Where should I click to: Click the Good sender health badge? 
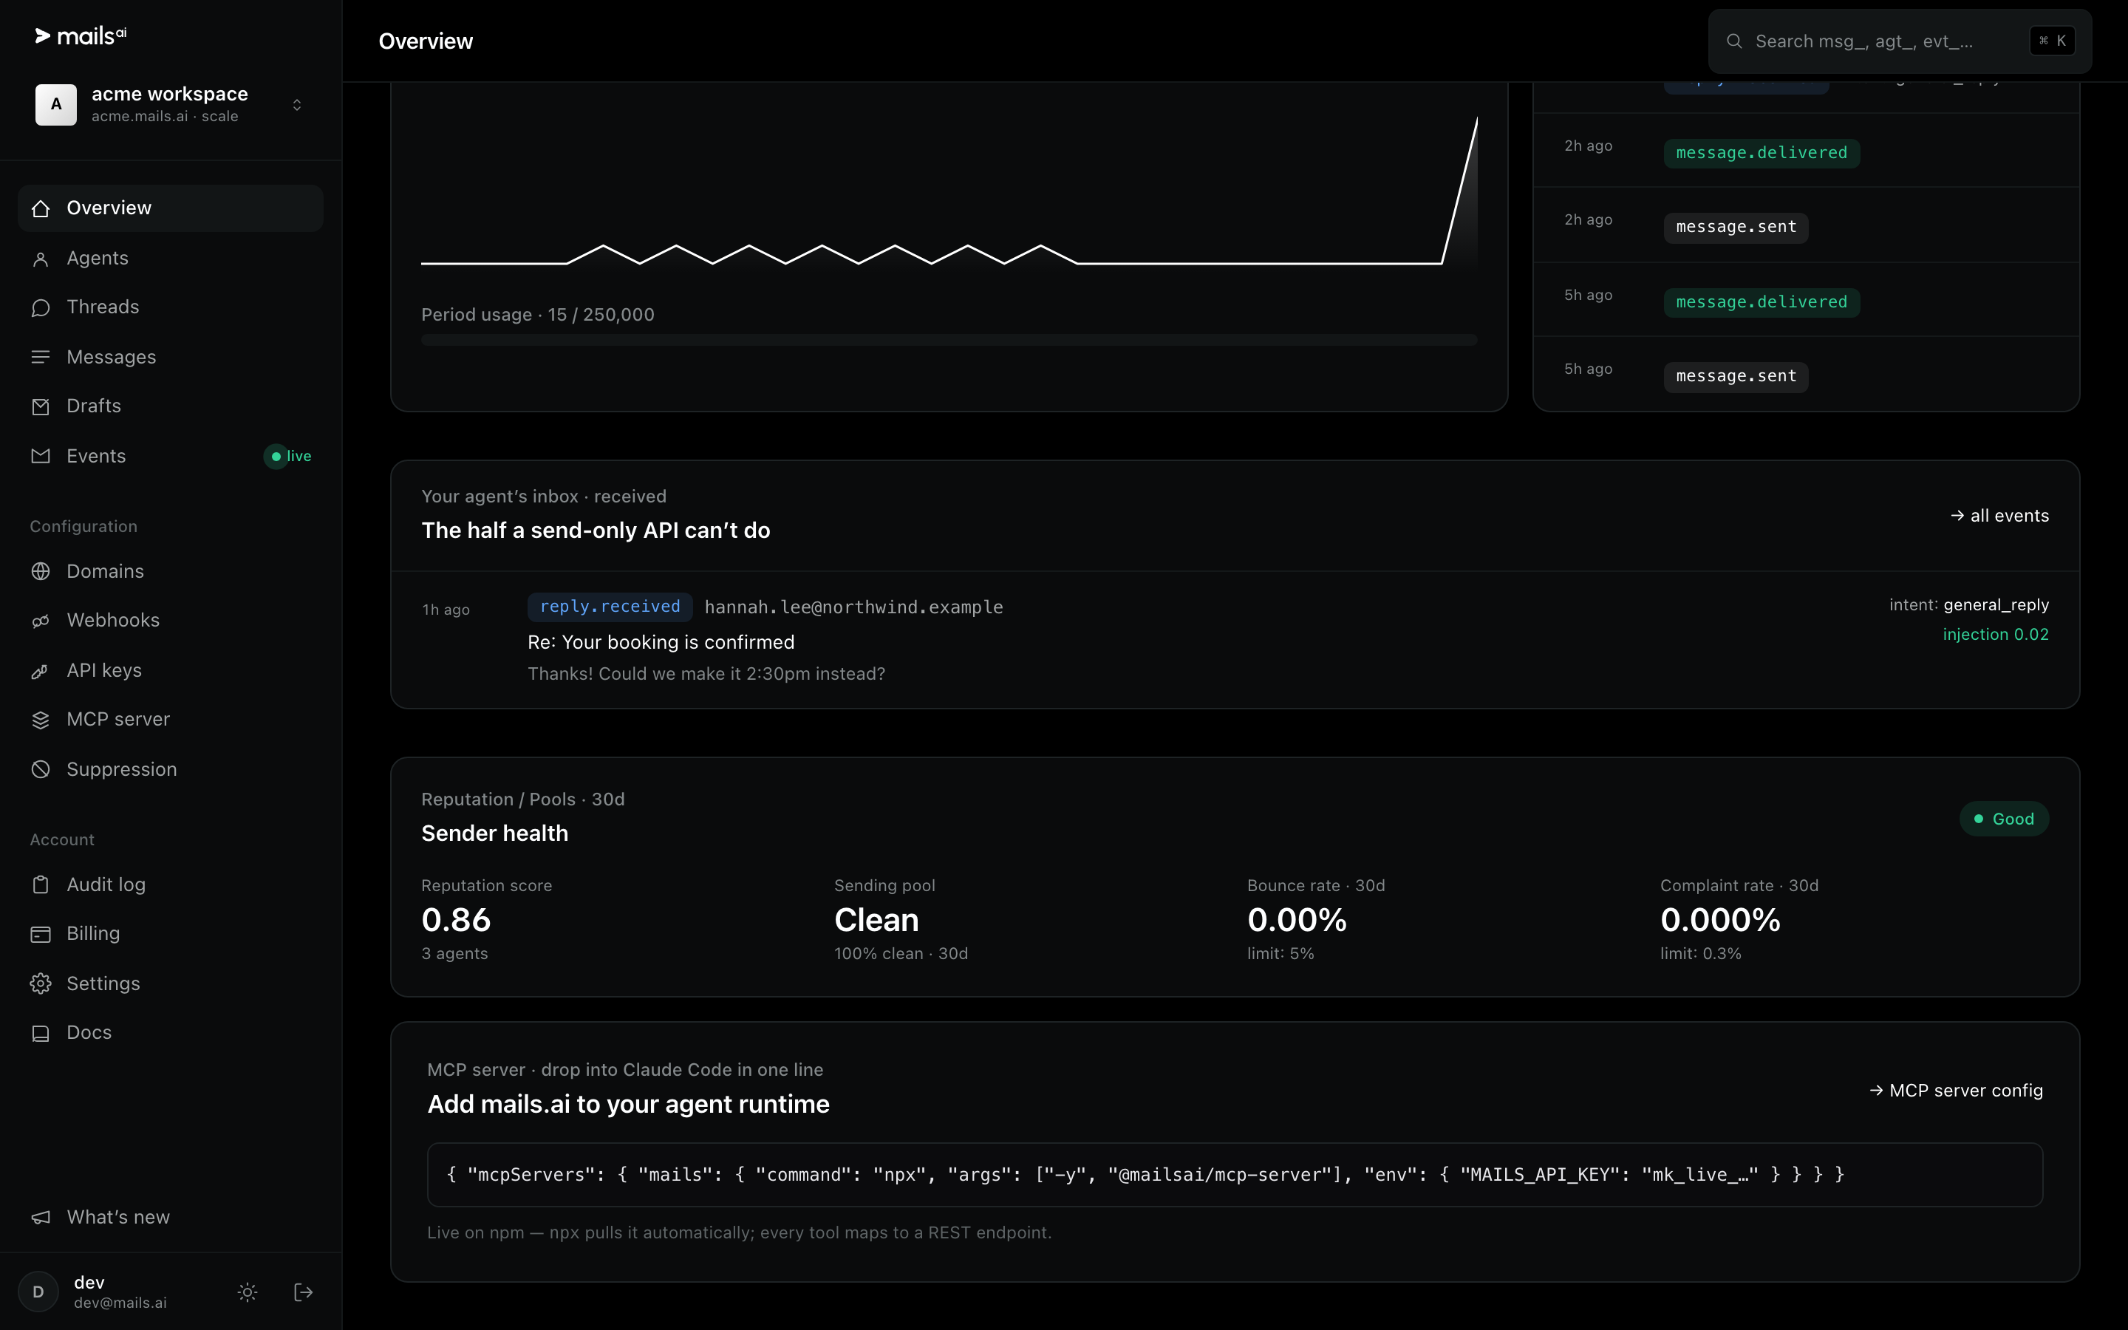point(2004,819)
